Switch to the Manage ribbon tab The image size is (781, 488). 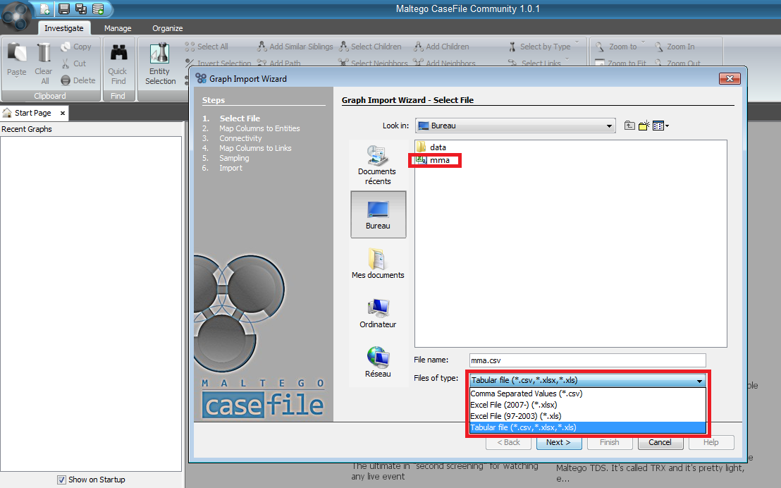pyautogui.click(x=118, y=28)
